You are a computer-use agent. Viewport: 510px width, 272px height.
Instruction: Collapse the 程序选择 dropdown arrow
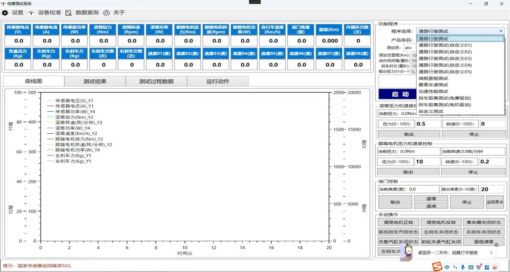pyautogui.click(x=501, y=31)
